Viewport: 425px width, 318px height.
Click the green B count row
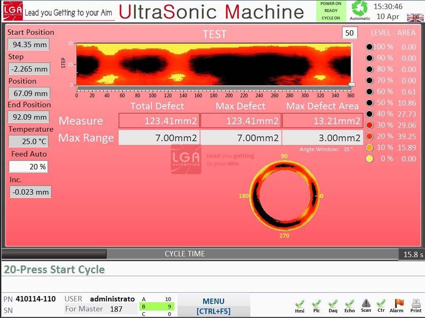157,306
